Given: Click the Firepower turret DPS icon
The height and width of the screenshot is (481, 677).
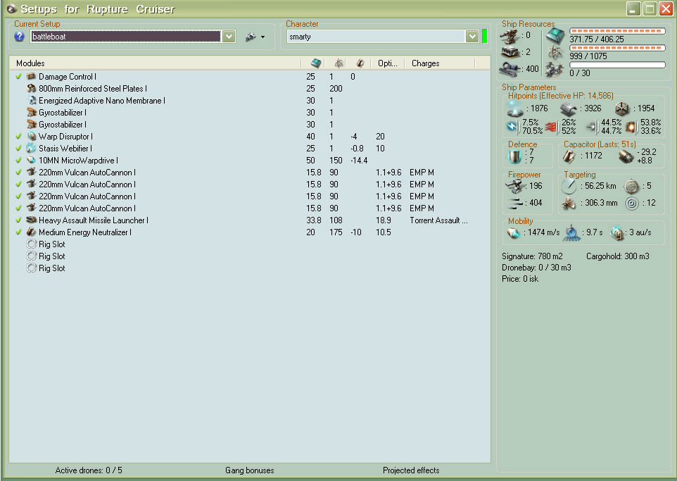Looking at the screenshot, I should point(515,186).
